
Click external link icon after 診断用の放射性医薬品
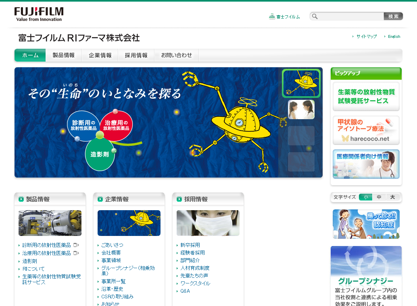click(x=76, y=245)
